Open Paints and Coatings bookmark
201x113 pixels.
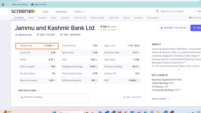[x=18, y=4]
